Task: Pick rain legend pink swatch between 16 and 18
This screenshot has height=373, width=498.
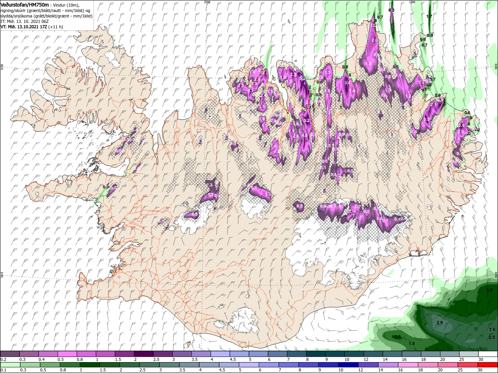Action: tap(408, 365)
